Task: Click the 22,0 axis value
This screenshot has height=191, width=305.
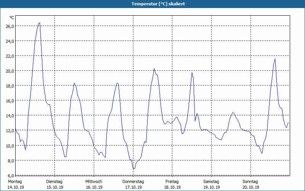Action: point(10,56)
